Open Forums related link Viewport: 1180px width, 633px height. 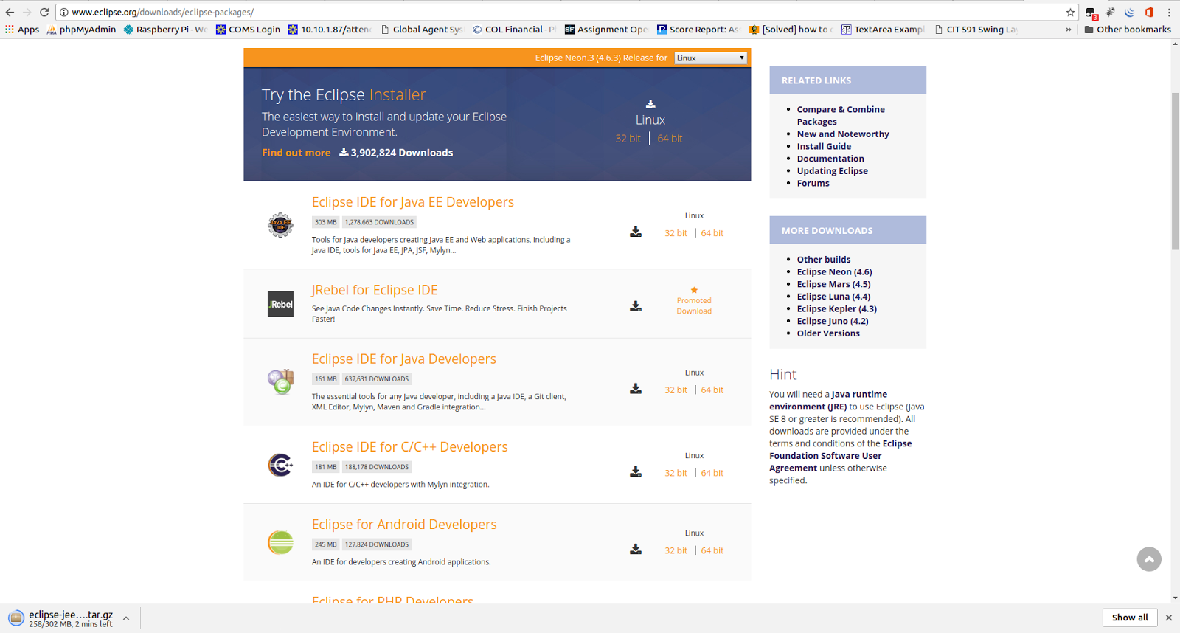813,183
